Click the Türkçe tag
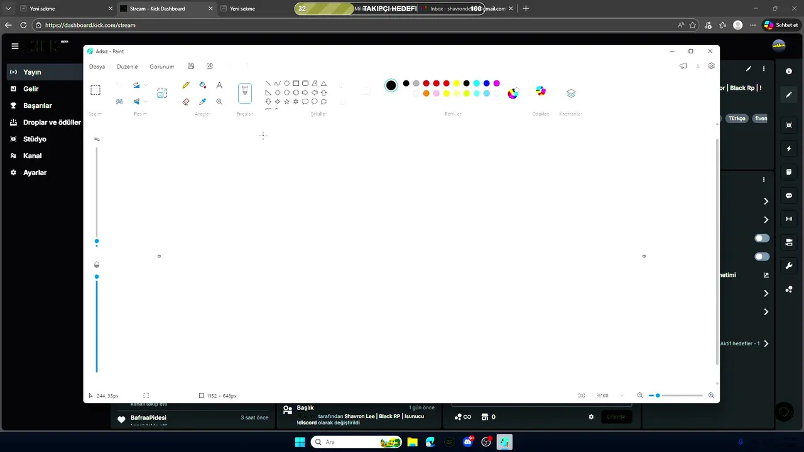The width and height of the screenshot is (804, 452). 737,118
